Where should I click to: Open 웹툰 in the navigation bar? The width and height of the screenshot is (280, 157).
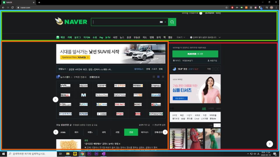coord(170,37)
